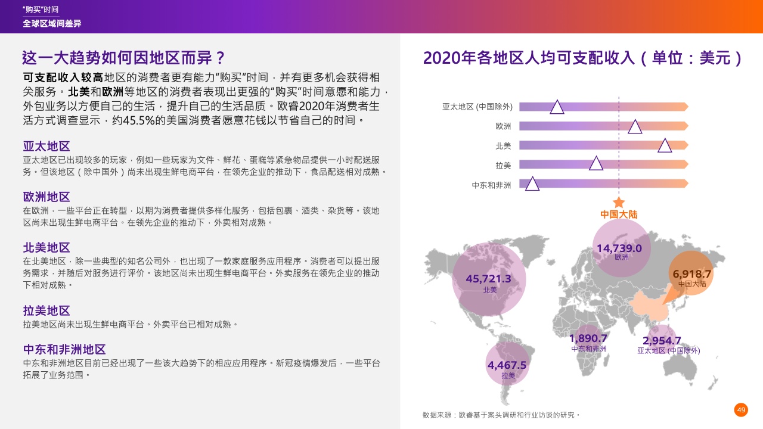Select the triangle marker on the 拉美 bar
This screenshot has width=763, height=429.
(x=596, y=164)
